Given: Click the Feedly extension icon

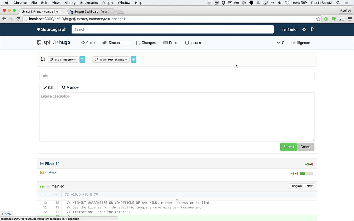Looking at the screenshot, I should click(326, 19).
